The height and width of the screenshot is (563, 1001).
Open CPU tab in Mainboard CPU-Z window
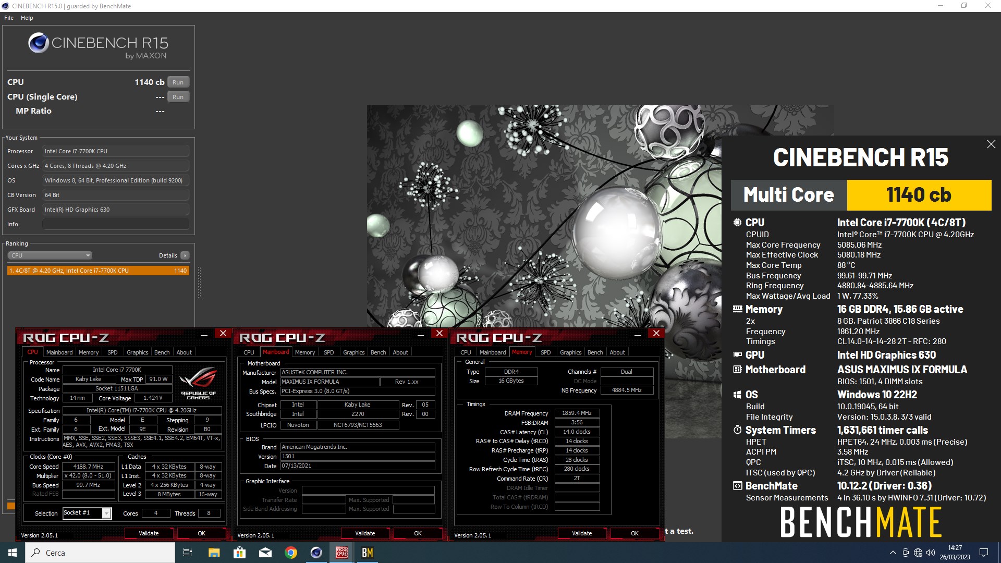point(249,352)
